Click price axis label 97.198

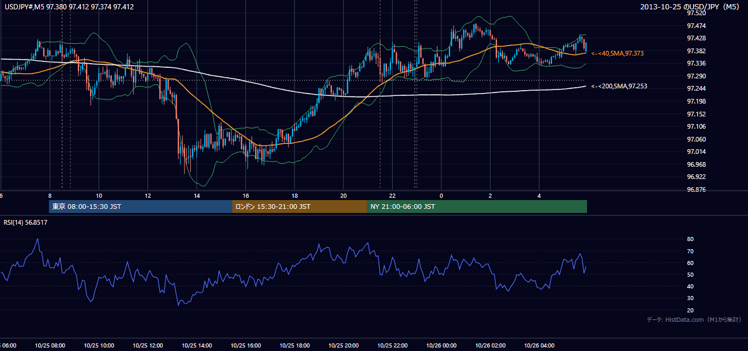tap(696, 101)
